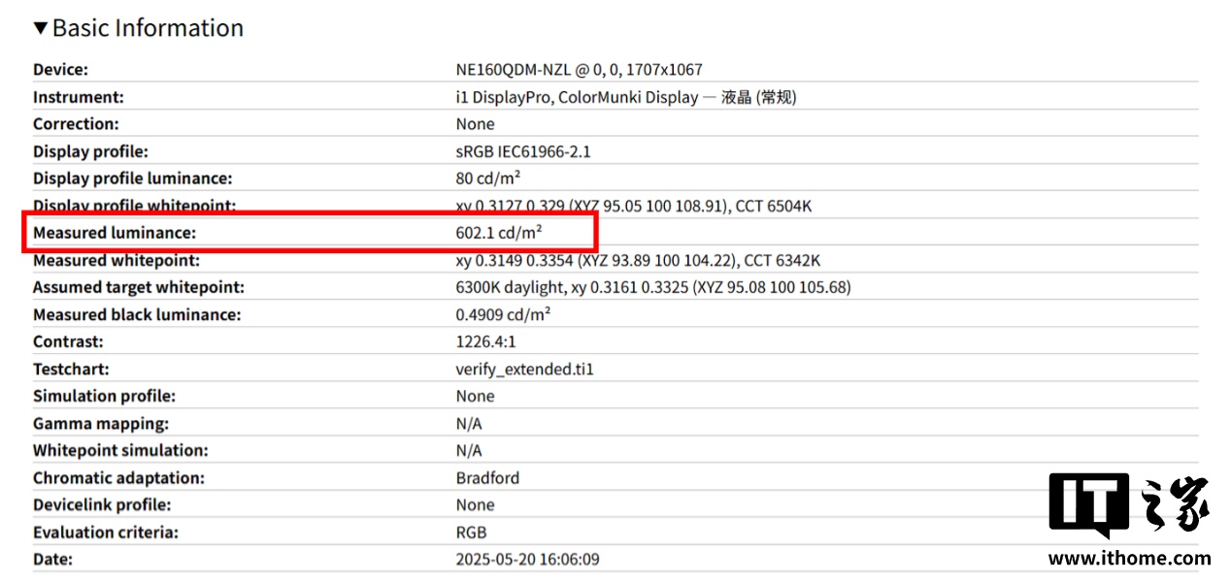The width and height of the screenshot is (1231, 582).
Task: Click the RGB evaluation criteria value
Action: pos(471,532)
